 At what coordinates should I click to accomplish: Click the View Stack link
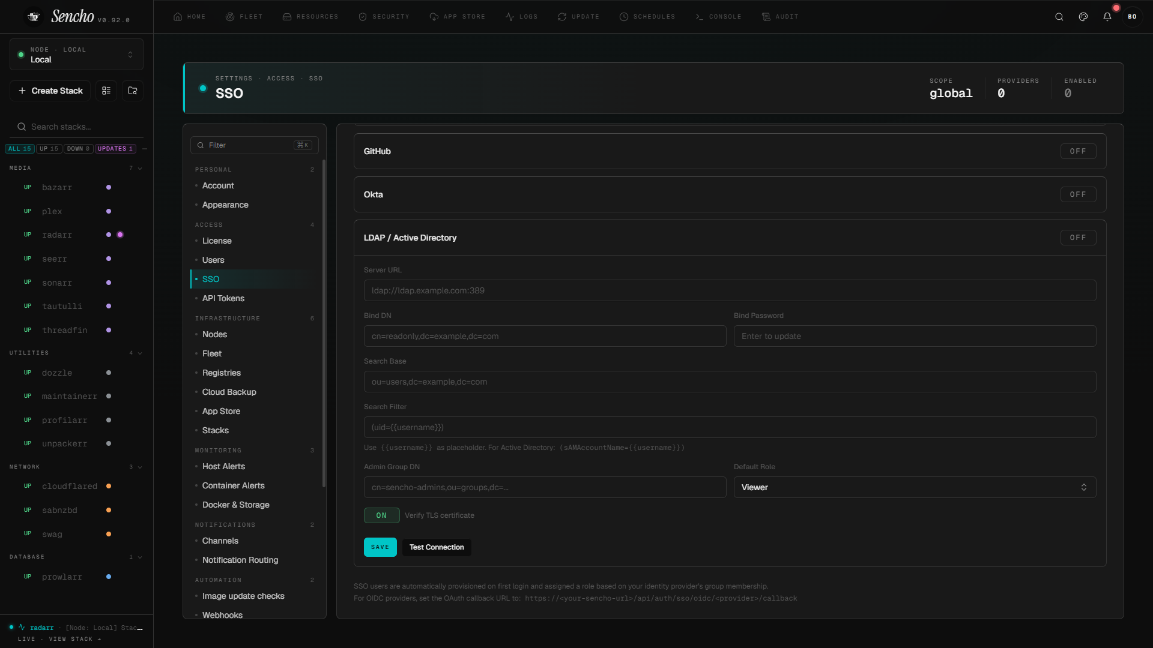pos(75,639)
